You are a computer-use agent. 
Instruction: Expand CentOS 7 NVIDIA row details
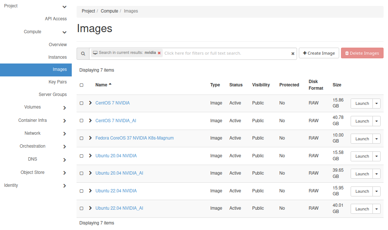(x=90, y=103)
